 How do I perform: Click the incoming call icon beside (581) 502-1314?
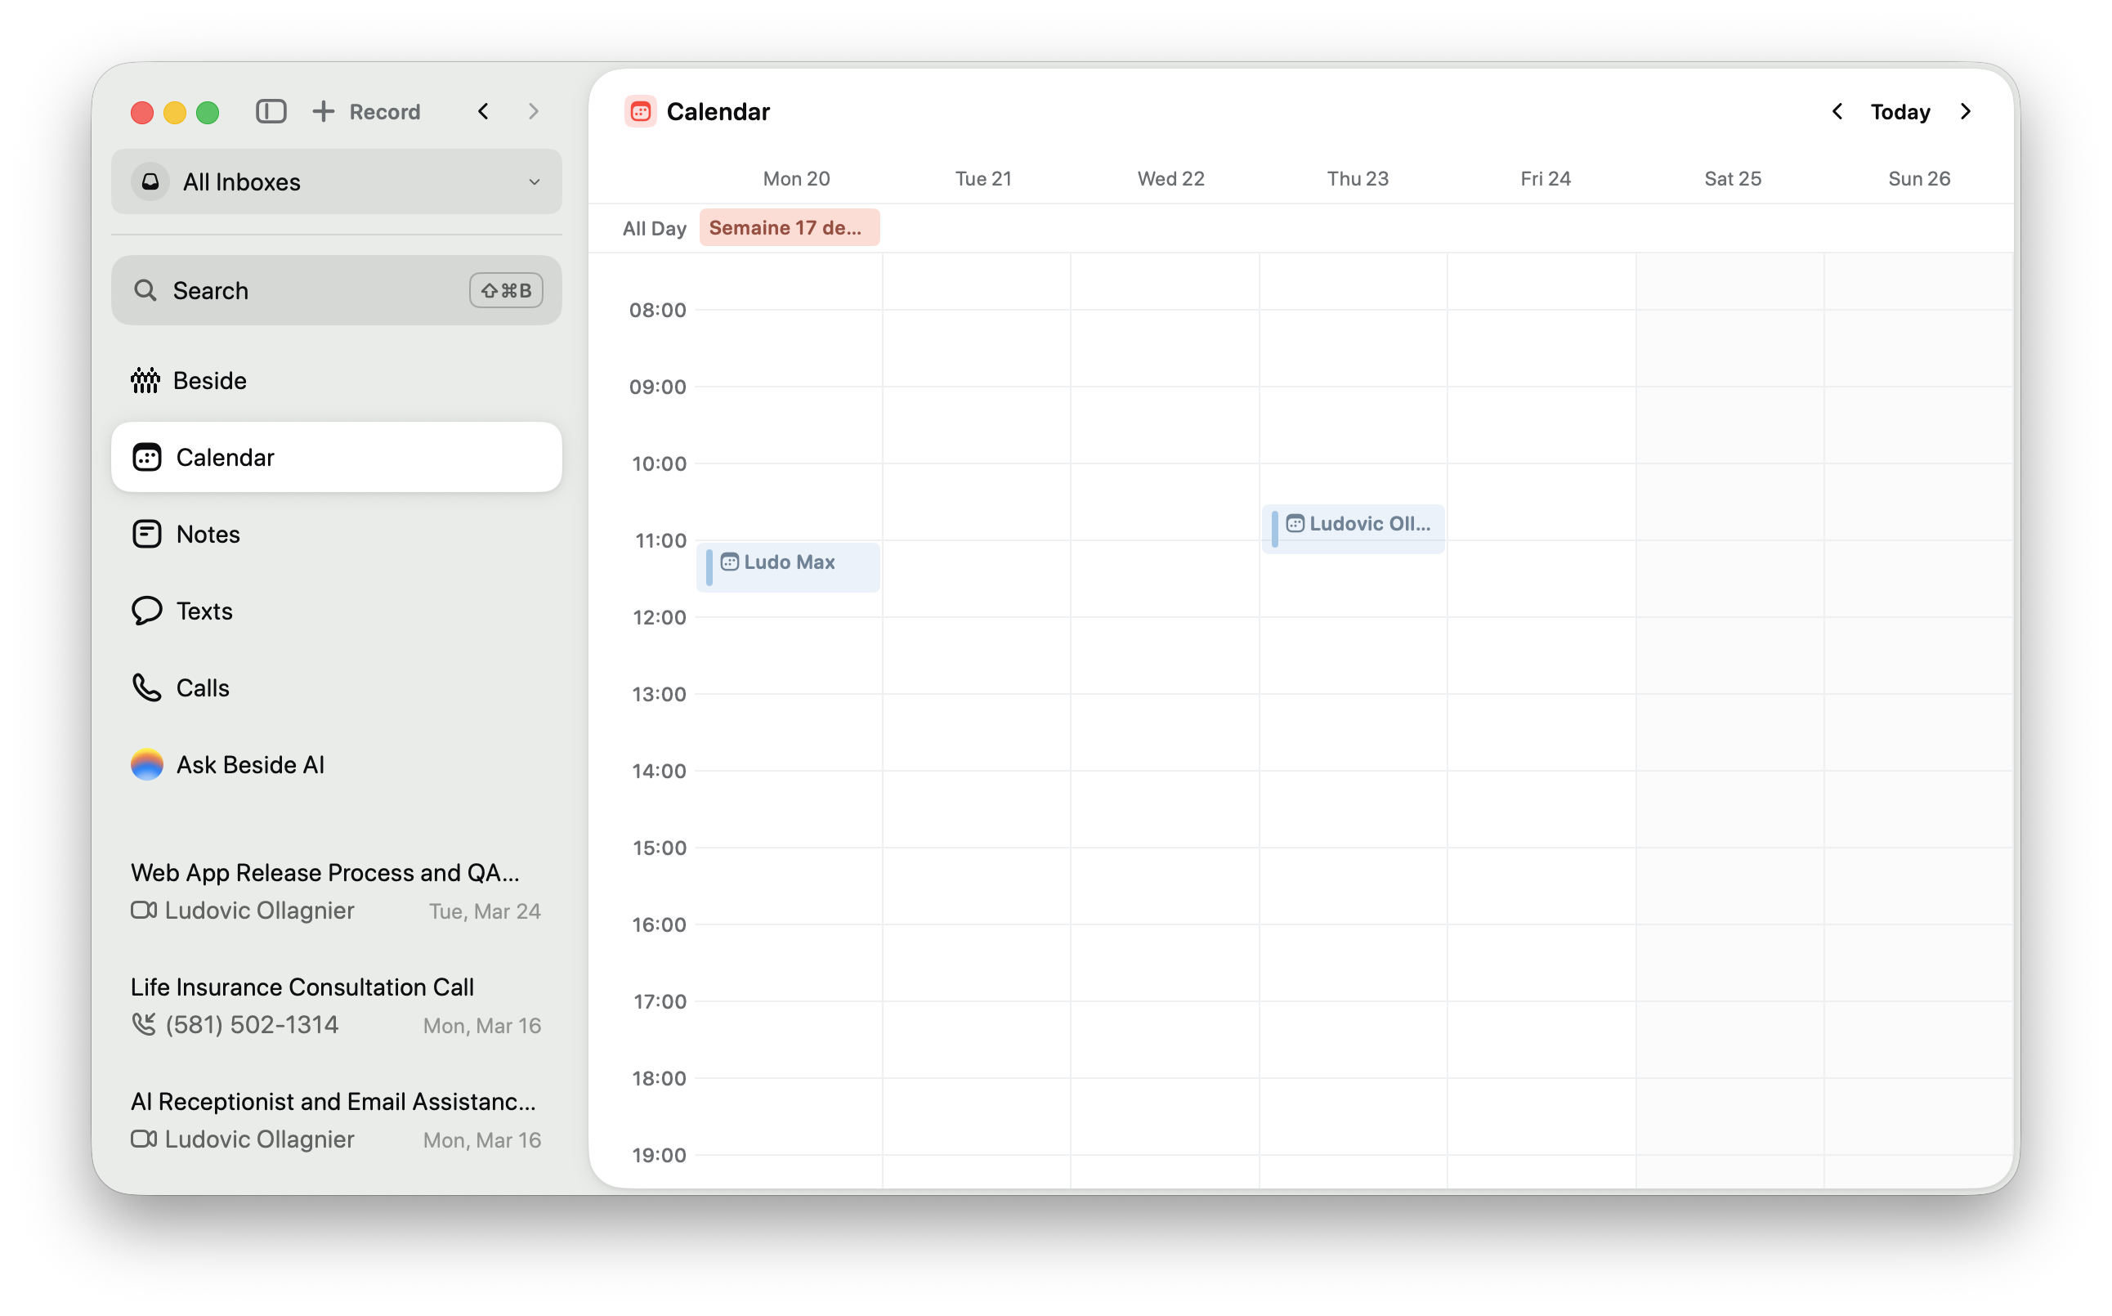coord(144,1024)
